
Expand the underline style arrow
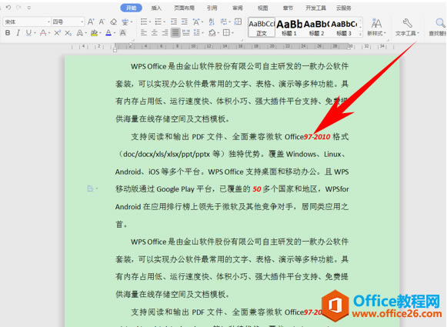tap(35, 33)
